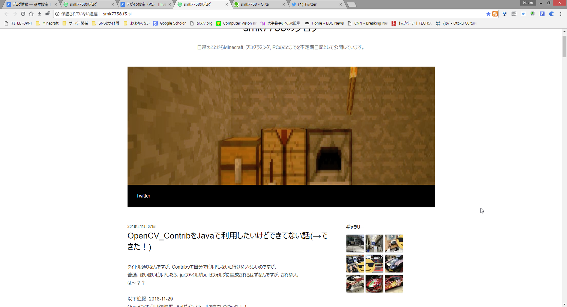
Task: Click the ギャラリー sidebar heading
Action: (x=355, y=227)
